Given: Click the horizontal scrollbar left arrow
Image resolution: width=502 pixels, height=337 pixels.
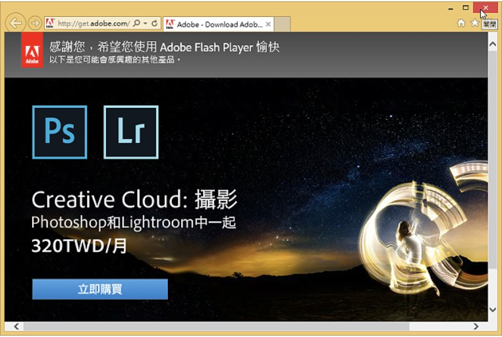Looking at the screenshot, I should (16, 327).
